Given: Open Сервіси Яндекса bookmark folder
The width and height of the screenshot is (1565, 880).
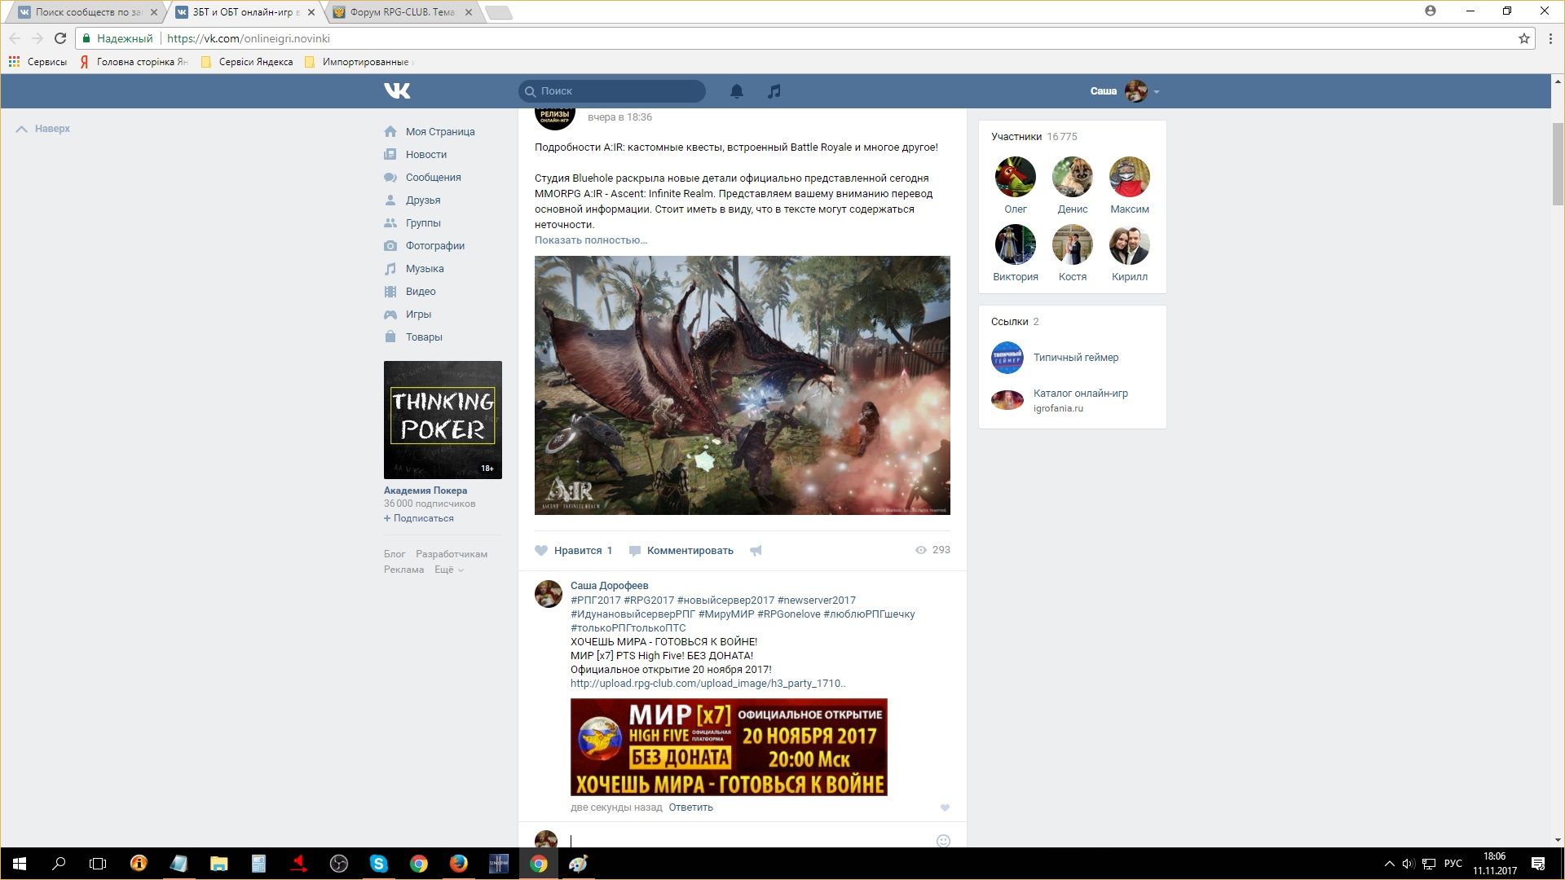Looking at the screenshot, I should click(x=246, y=62).
